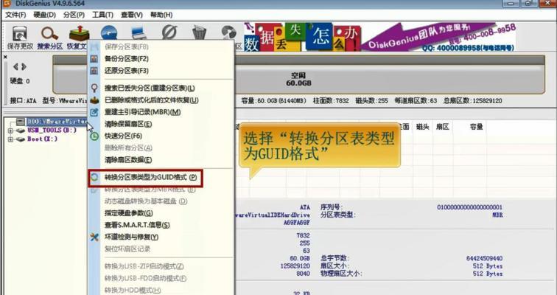Click the 每道扇区数:63 text
The height and width of the screenshot is (295, 557).
point(416,101)
